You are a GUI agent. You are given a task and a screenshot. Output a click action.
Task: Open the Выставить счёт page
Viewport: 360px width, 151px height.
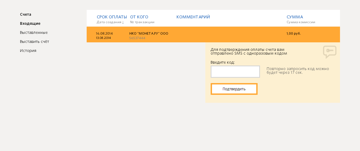(34, 42)
